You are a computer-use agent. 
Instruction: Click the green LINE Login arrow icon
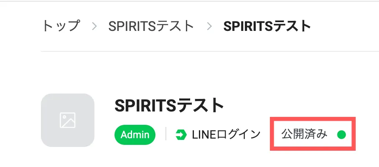coord(181,134)
